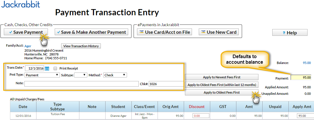Click the Unpaid column header

pos(275,107)
